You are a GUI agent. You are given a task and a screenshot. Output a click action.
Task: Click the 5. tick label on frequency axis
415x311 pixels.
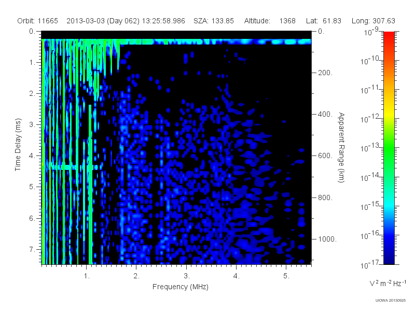(286, 276)
